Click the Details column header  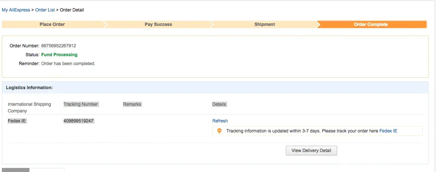(x=219, y=104)
